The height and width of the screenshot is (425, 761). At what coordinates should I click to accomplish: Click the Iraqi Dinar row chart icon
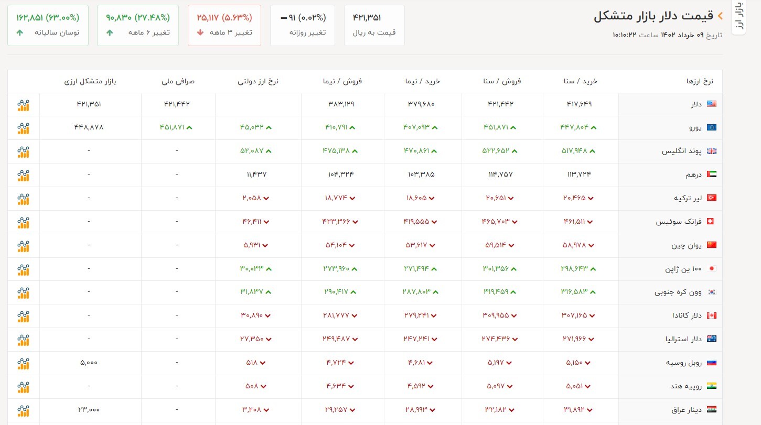(23, 410)
